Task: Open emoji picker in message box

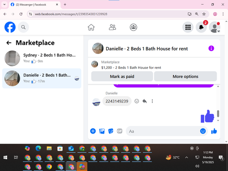Action: click(x=203, y=131)
